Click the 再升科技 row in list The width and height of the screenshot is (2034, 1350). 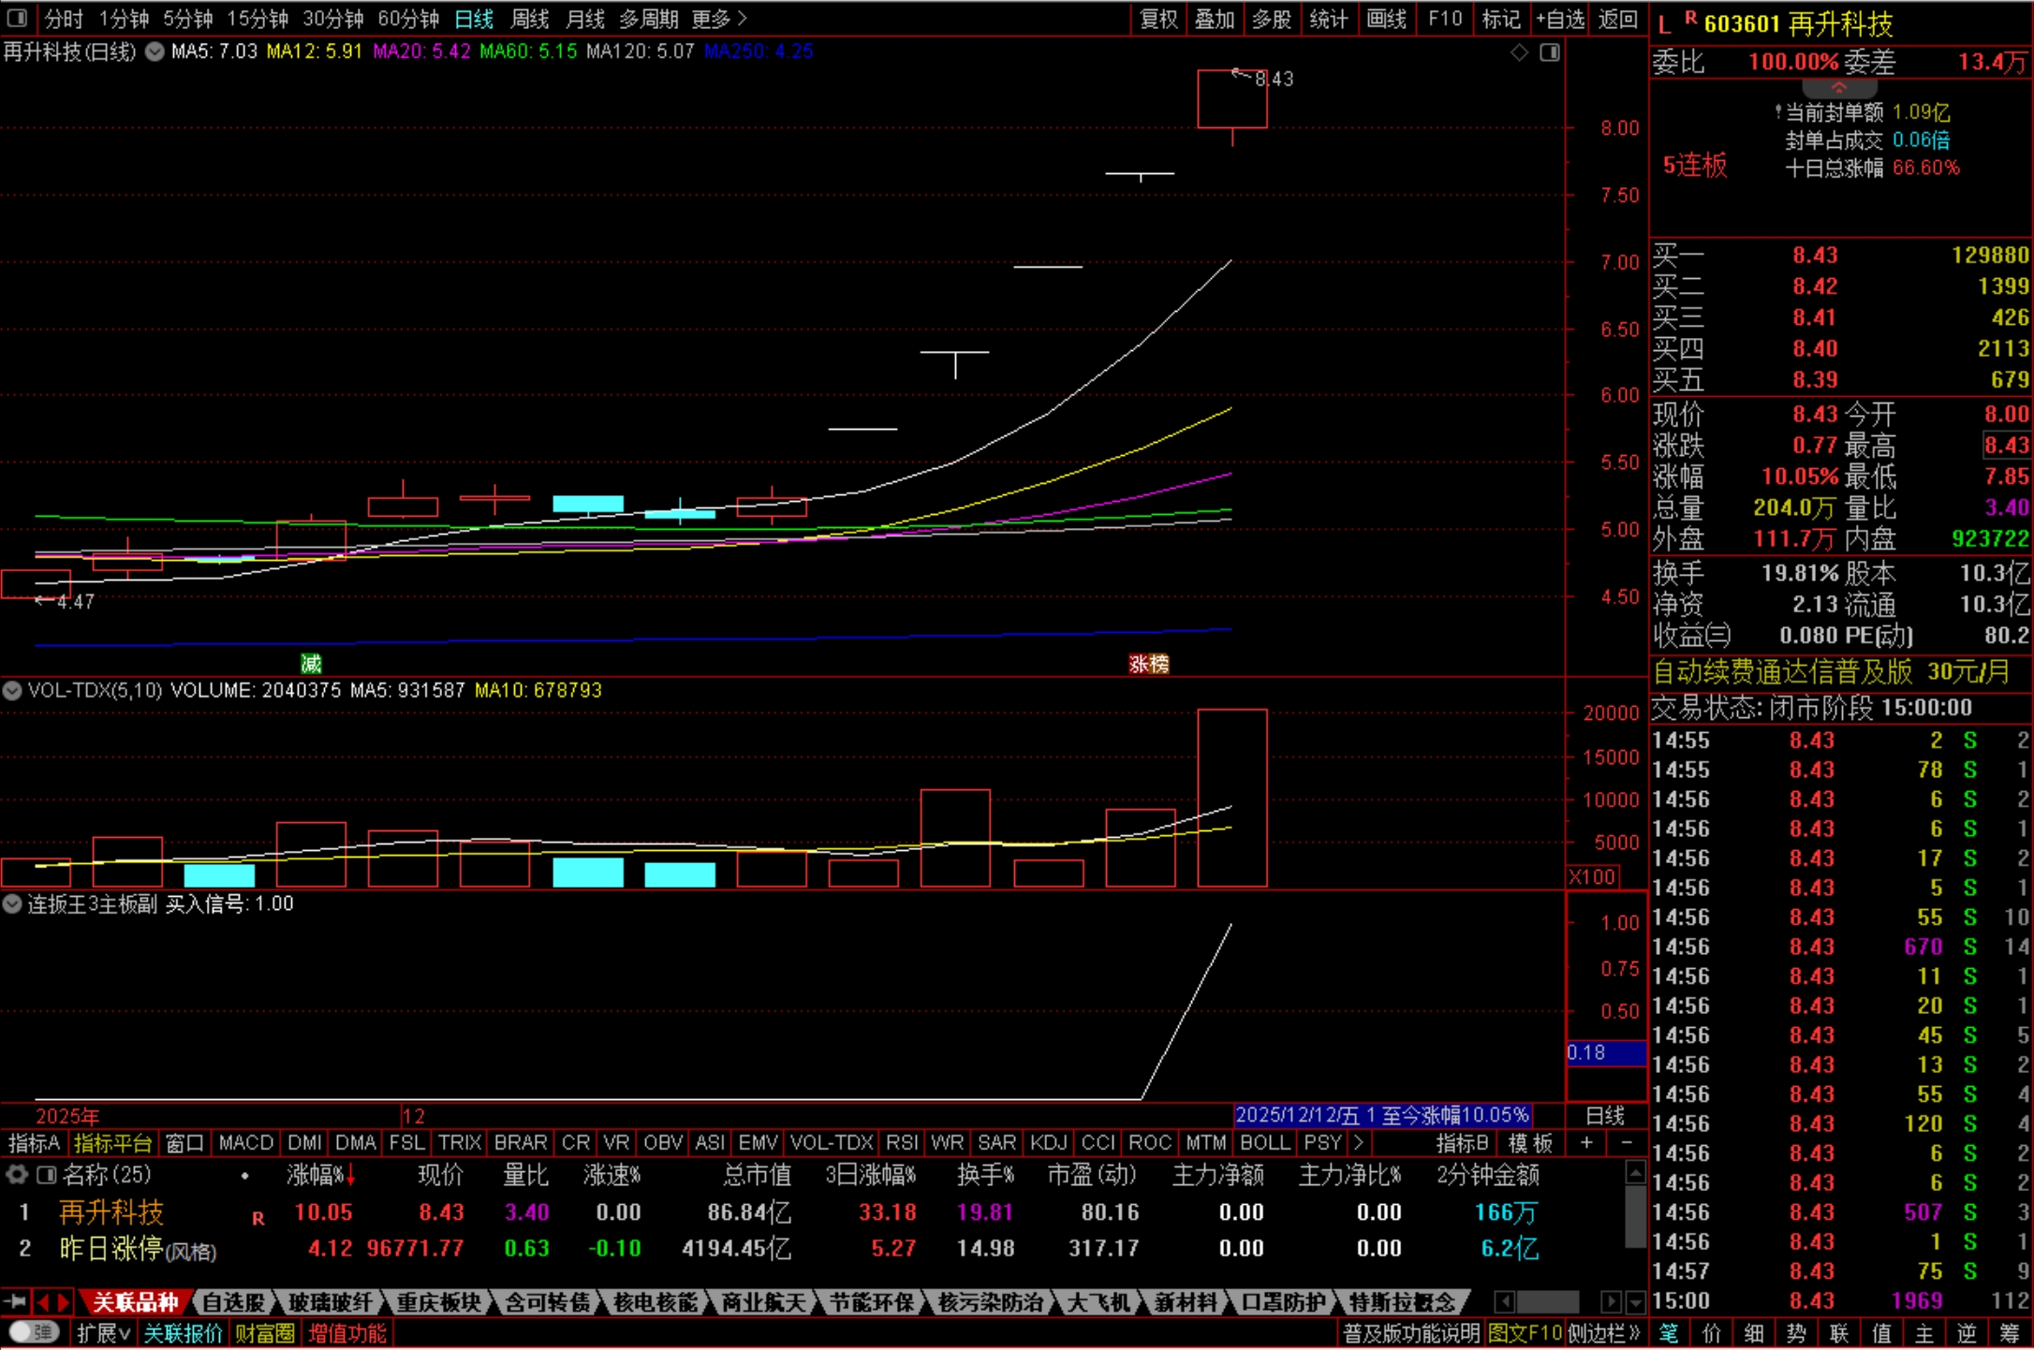111,1212
